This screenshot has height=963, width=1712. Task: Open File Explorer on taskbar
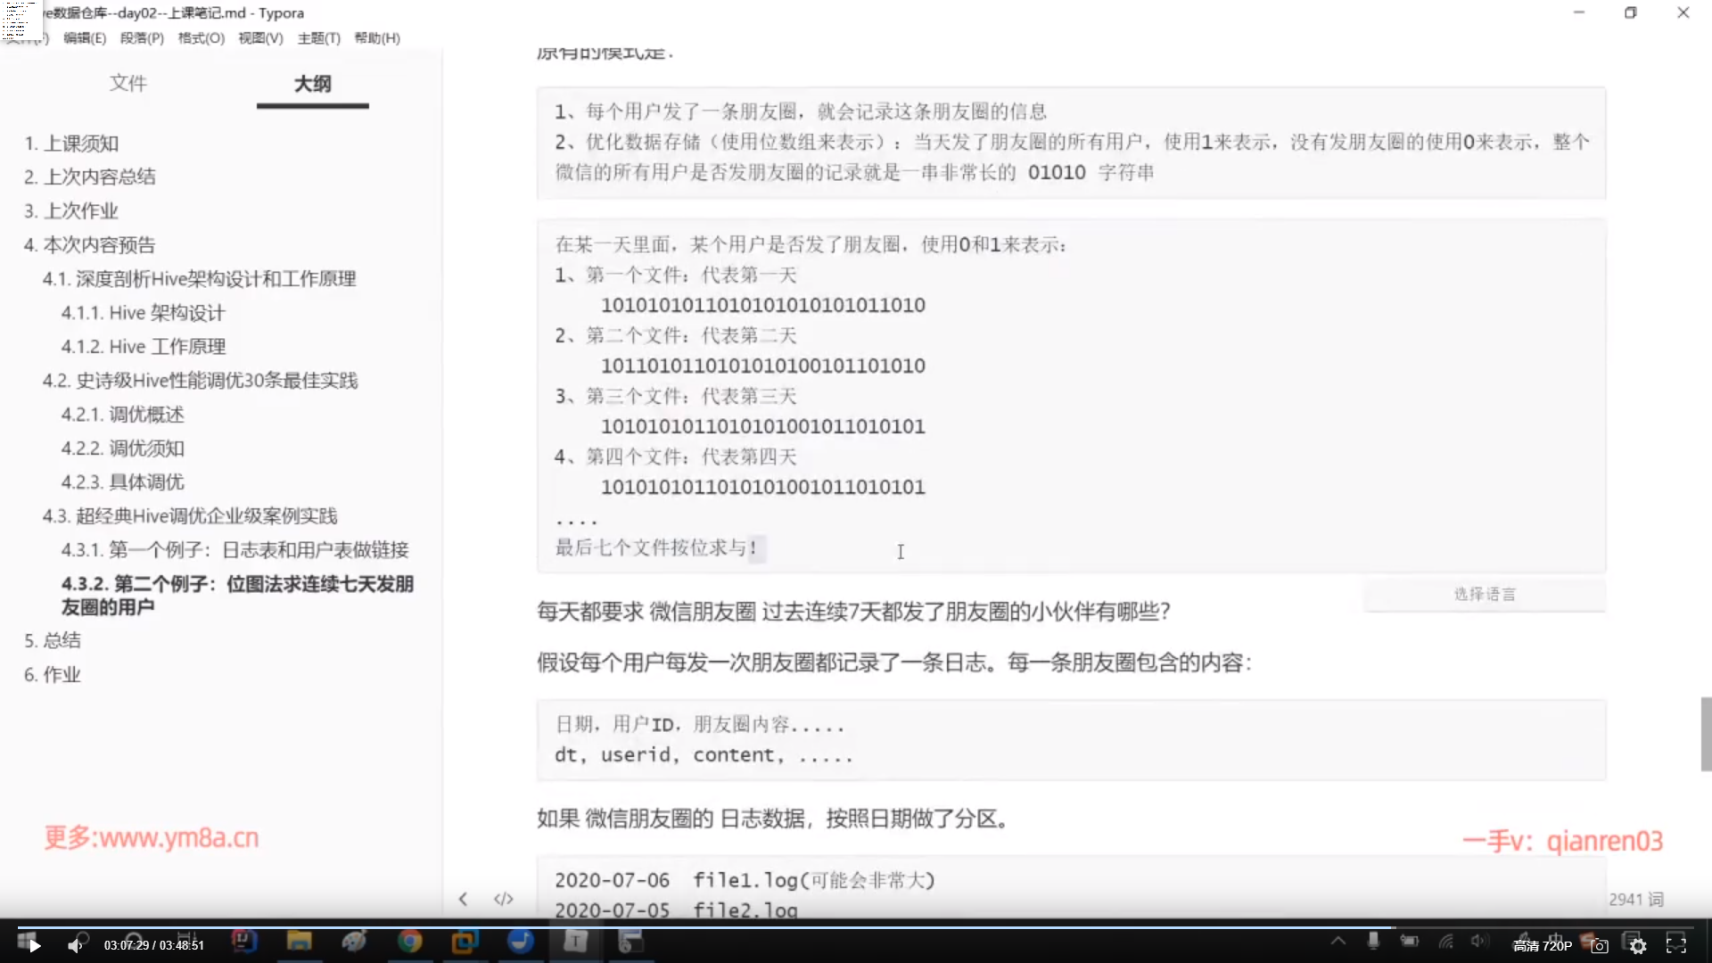click(x=299, y=941)
